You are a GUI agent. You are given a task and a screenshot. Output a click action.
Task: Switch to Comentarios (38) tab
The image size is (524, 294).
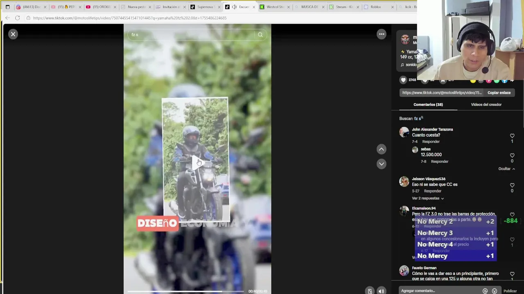click(428, 105)
